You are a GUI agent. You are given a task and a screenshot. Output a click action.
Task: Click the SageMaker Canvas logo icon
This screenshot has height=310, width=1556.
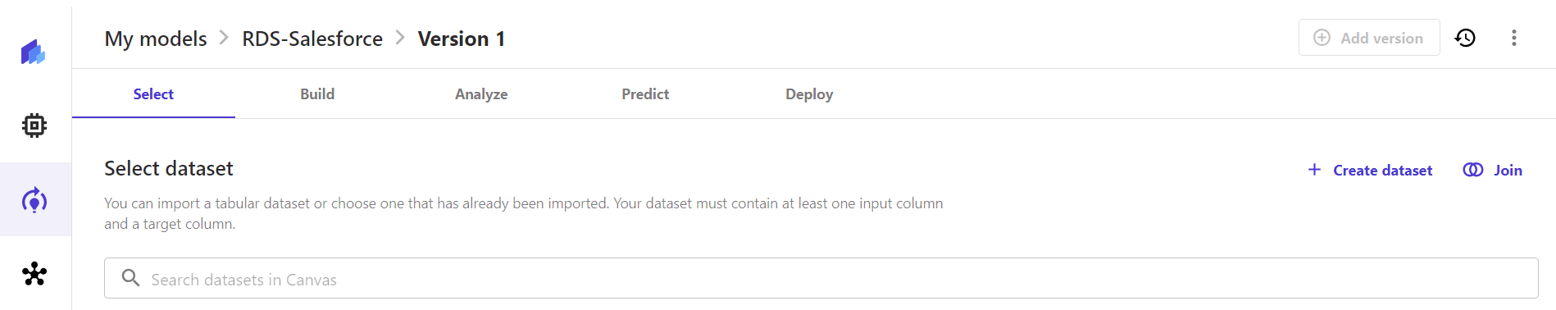pos(34,52)
